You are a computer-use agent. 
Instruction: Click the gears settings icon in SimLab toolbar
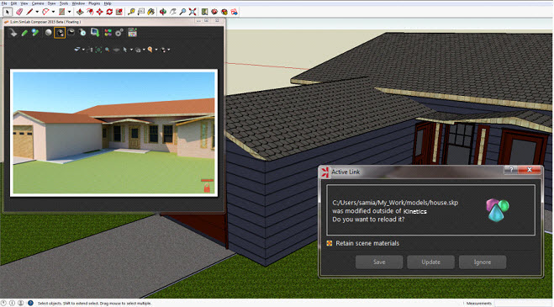119,33
